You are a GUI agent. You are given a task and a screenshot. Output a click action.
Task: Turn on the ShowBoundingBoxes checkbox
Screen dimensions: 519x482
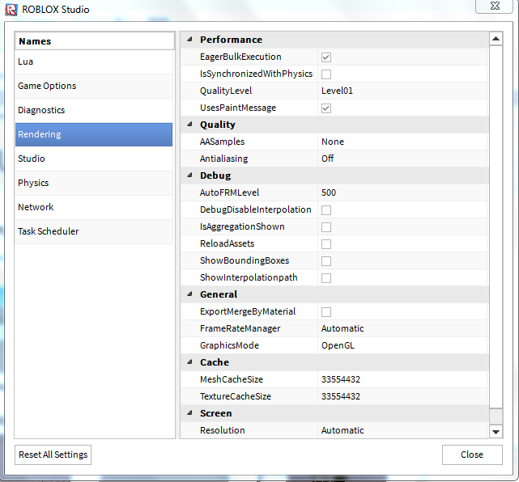pos(326,261)
